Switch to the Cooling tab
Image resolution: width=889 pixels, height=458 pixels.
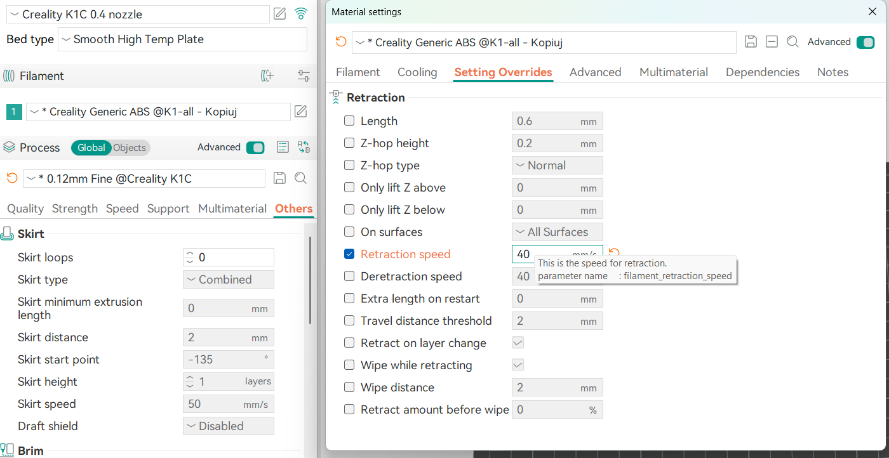point(417,72)
